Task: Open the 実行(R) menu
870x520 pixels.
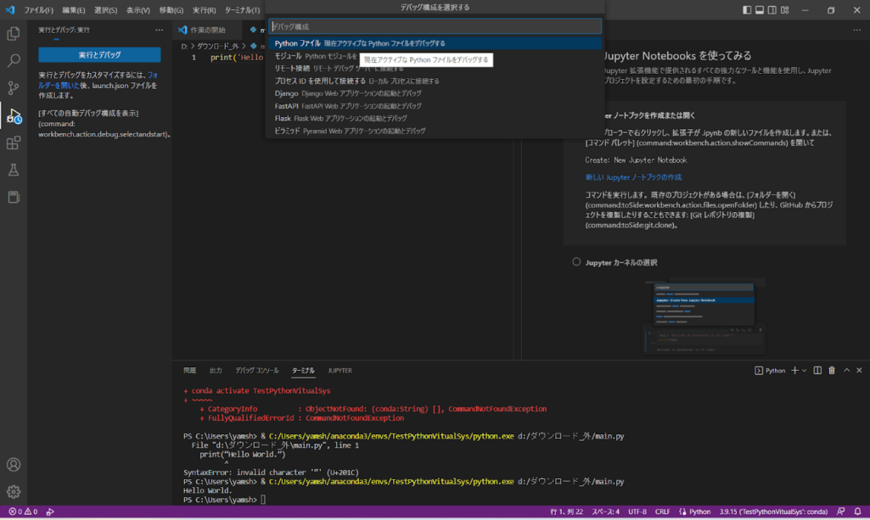Action: coord(204,10)
